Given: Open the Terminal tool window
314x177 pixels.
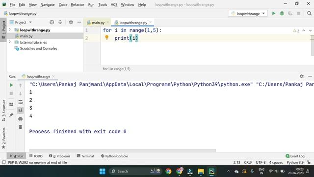Looking at the screenshot, I should [x=85, y=156].
